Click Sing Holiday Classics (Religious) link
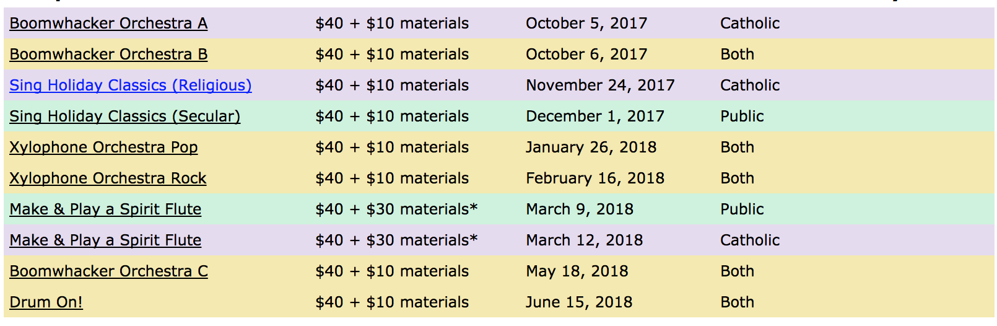The height and width of the screenshot is (326, 997). coord(131,86)
